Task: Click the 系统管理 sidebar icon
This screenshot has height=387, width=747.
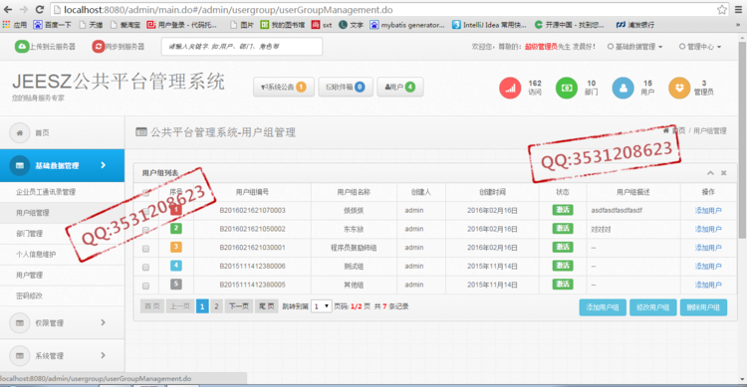Action: 20,355
